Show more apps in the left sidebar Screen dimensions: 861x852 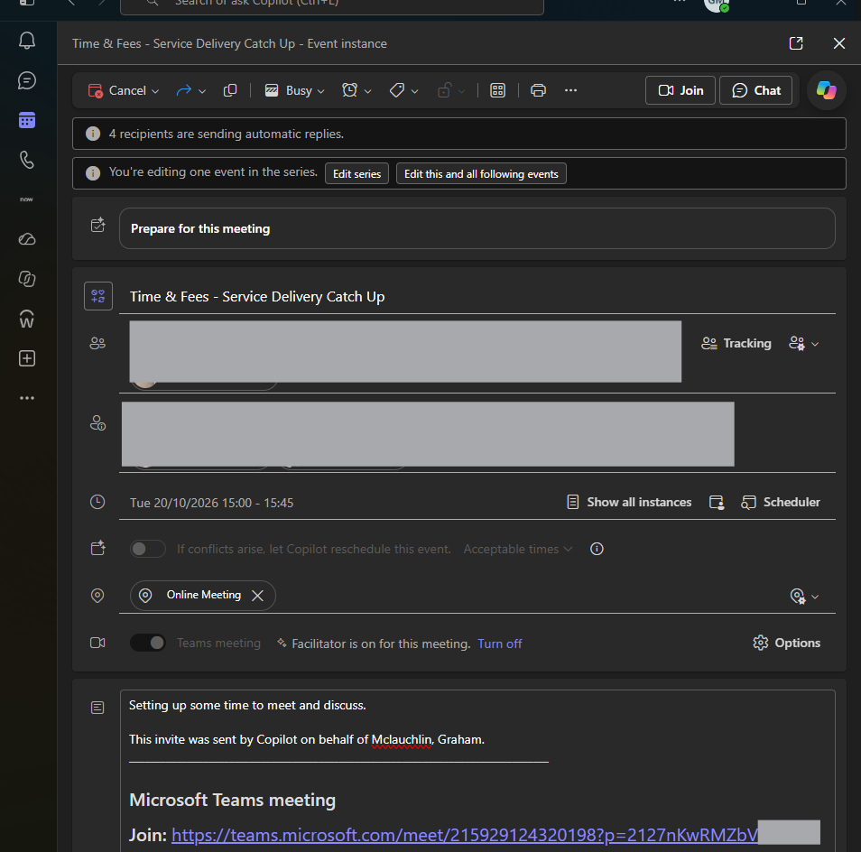tap(27, 398)
